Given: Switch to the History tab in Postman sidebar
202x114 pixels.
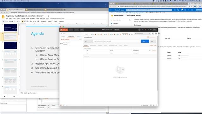Looking at the screenshot, I should 63,37.
